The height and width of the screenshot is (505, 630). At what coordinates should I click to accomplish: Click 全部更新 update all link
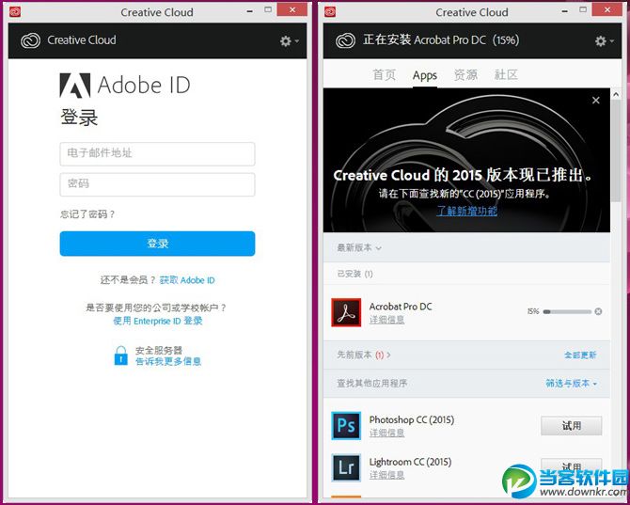pos(580,355)
